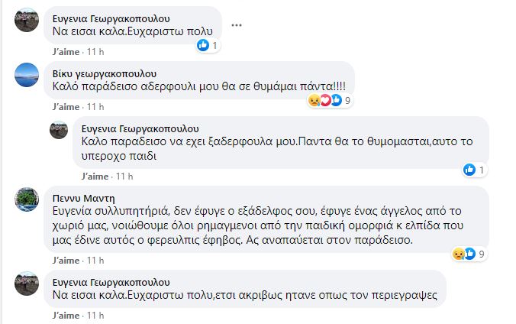The height and width of the screenshot is (324, 516).
Task: Open Πεννυ Μαντη's name link
Action: [73, 196]
